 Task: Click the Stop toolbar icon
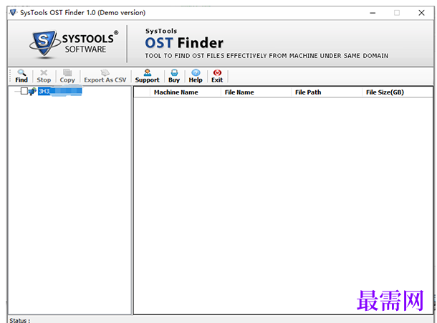[x=44, y=76]
